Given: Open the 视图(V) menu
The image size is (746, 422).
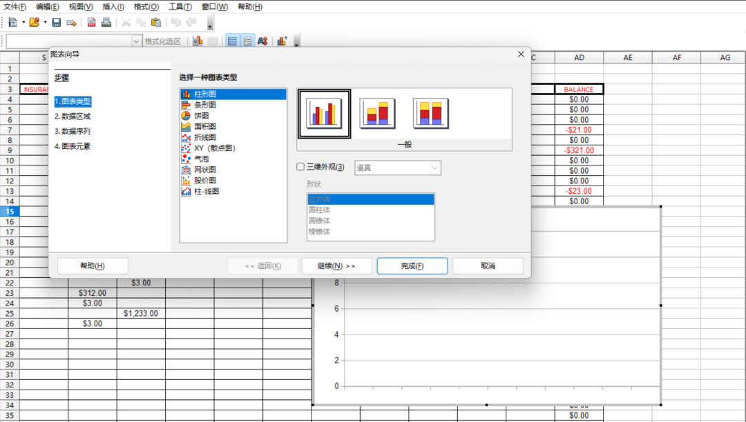Looking at the screenshot, I should [x=80, y=7].
